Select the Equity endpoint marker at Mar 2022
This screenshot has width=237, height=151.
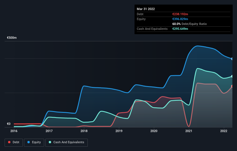click(232, 59)
